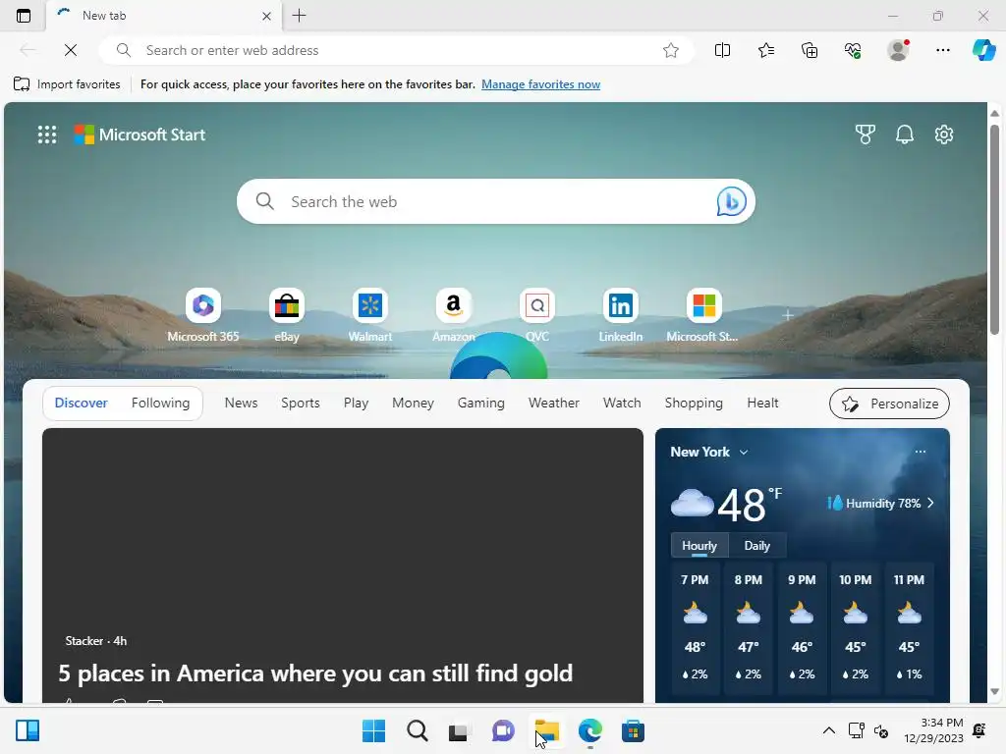Open the Microsoft 365 quick link

pyautogui.click(x=202, y=315)
